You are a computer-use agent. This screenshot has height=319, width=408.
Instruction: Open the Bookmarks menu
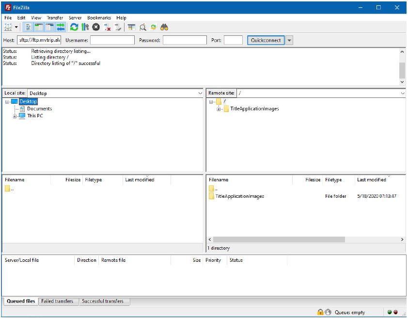click(99, 18)
